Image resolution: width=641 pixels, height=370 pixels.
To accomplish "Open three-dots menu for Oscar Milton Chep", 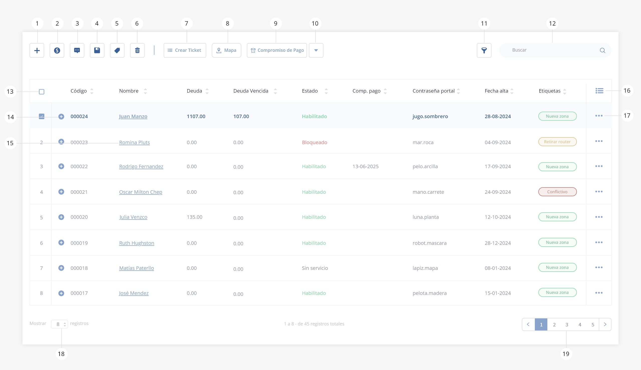I will pos(599,192).
